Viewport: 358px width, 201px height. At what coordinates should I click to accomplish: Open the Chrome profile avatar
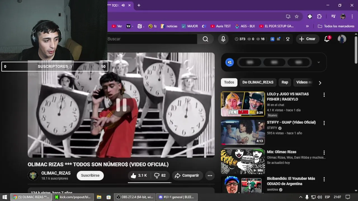[343, 16]
